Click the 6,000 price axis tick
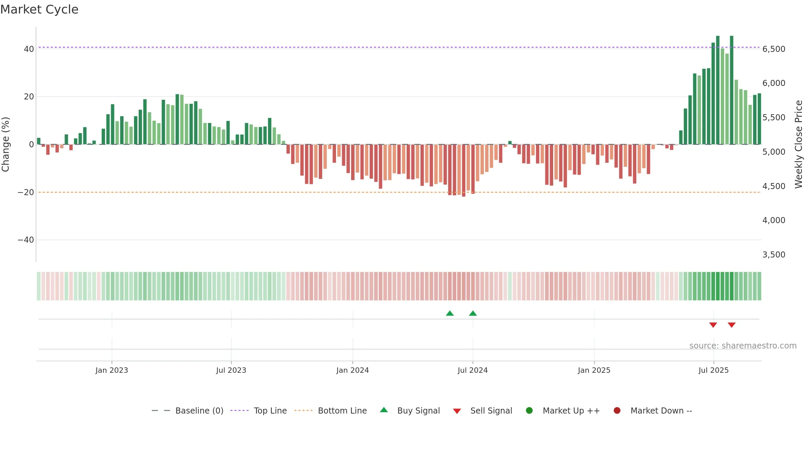The height and width of the screenshot is (455, 808). coord(774,83)
